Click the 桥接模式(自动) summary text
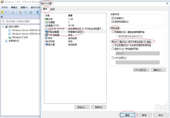 (75, 32)
